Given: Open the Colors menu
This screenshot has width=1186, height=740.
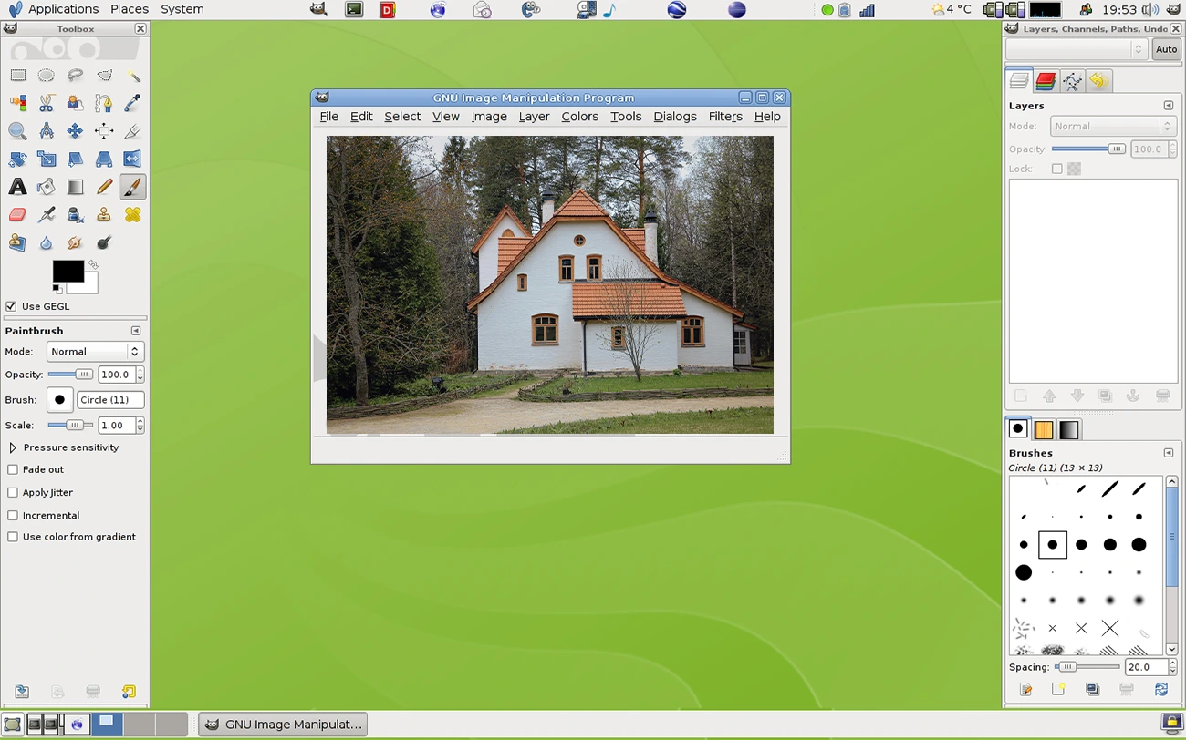Looking at the screenshot, I should coord(579,117).
